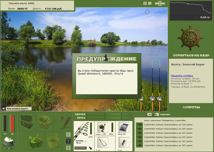Click 'Стоимость дня: 18 500 руб.' text

point(186,81)
